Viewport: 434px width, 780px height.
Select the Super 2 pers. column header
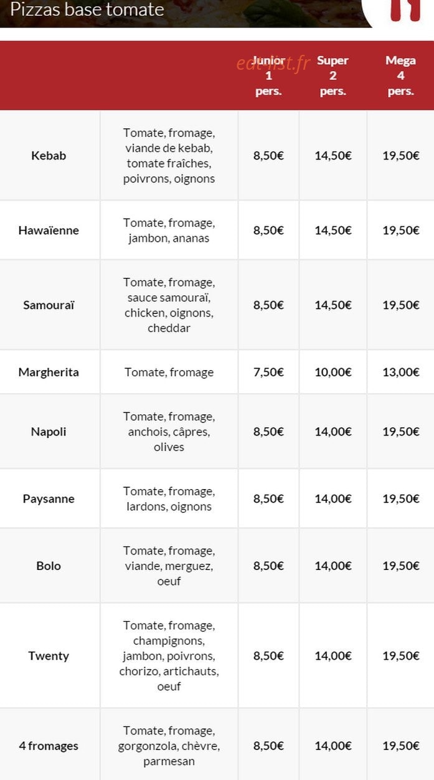pos(333,75)
